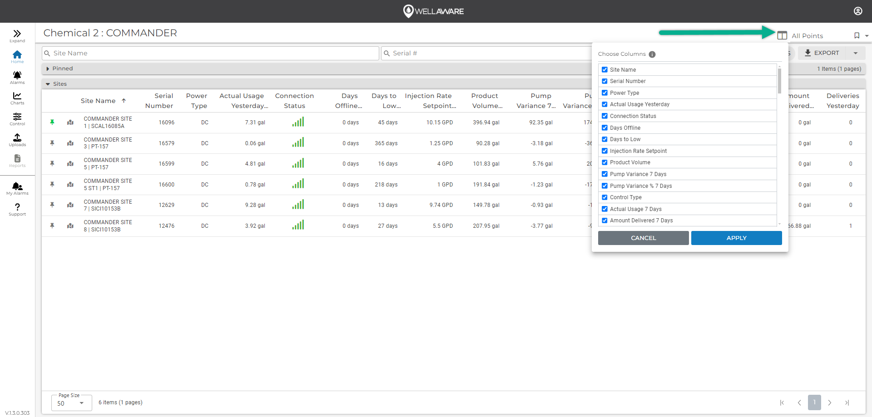872x417 pixels.
Task: Uncheck Days Offline column
Action: click(604, 128)
